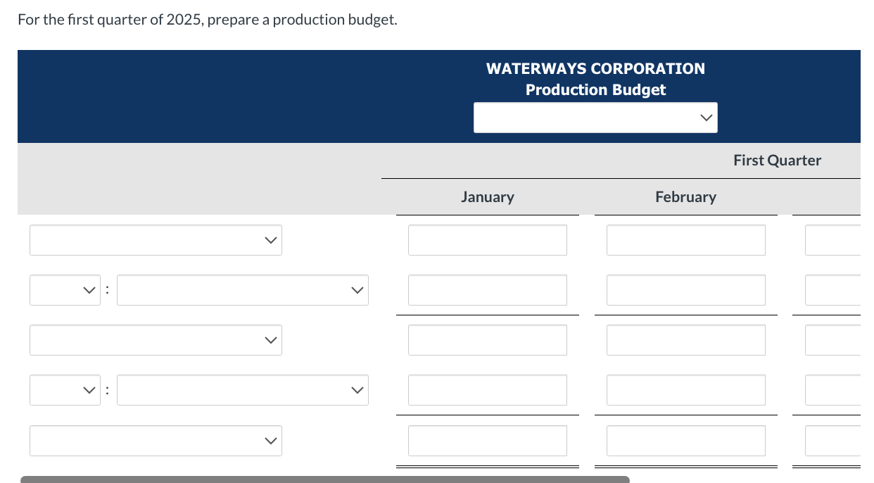Open the first row label dropdown
This screenshot has width=874, height=483.
point(156,240)
